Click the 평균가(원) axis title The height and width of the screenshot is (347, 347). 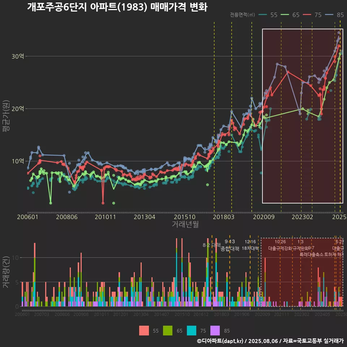coord(6,116)
